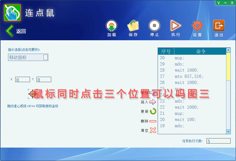This screenshot has width=236, height=161.
Task: Run the script with 执行 icon
Action: [176, 25]
